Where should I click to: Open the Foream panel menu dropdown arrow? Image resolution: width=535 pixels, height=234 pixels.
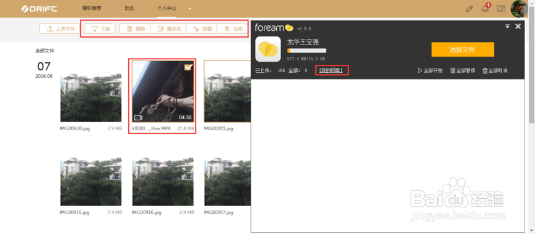coord(507,26)
